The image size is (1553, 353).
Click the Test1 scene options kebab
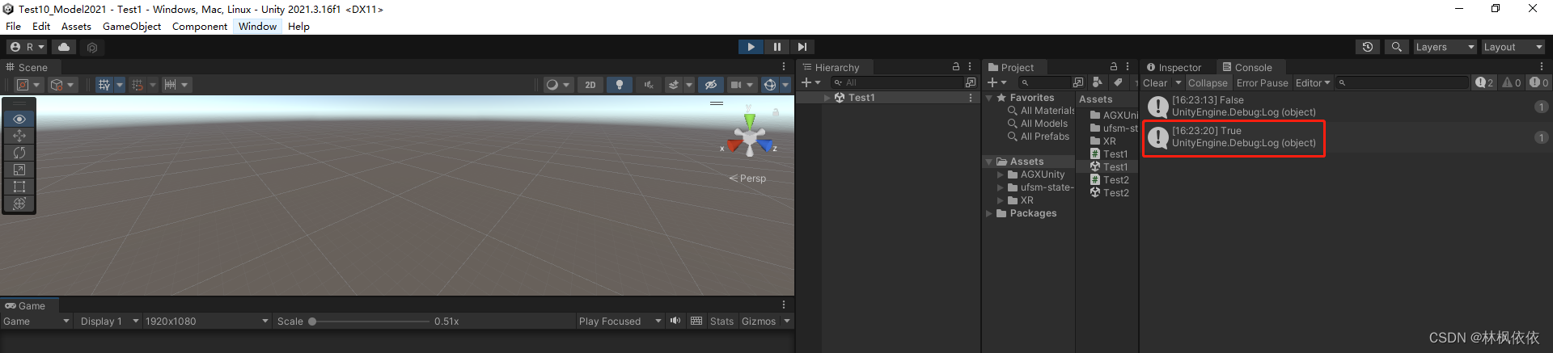(x=971, y=98)
